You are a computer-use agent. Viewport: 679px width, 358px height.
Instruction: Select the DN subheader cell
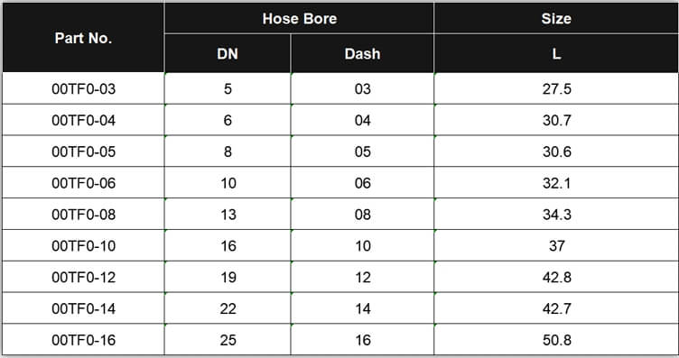pos(228,53)
